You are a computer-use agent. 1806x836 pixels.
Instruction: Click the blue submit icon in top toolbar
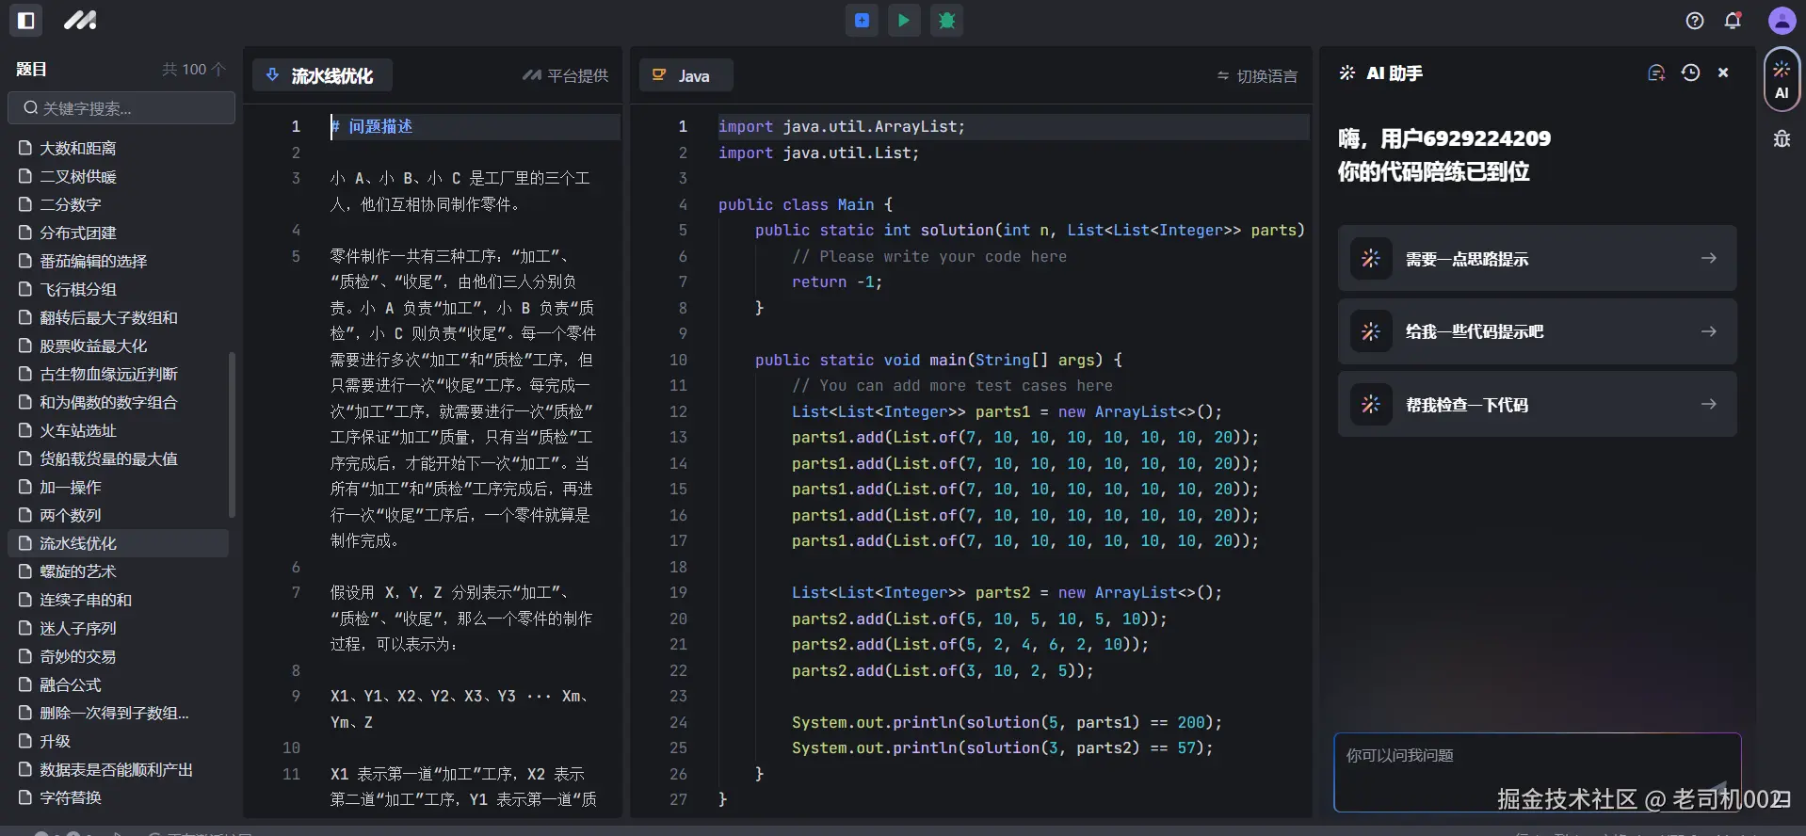click(x=862, y=20)
